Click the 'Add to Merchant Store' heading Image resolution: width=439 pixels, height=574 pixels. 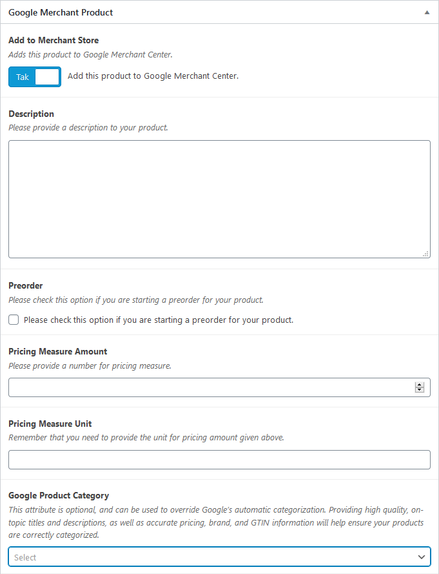pos(54,40)
